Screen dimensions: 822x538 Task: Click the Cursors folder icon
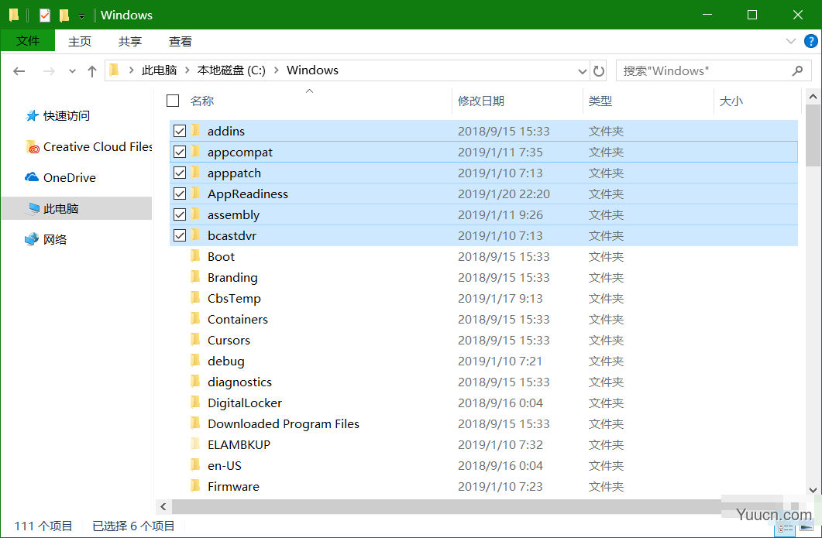pyautogui.click(x=195, y=340)
